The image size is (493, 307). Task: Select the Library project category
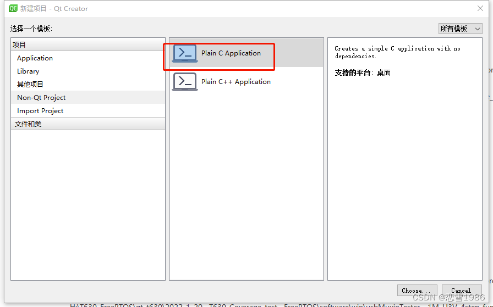coord(88,71)
